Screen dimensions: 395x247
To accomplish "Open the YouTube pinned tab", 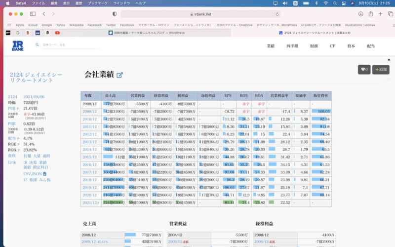I will tap(57, 33).
